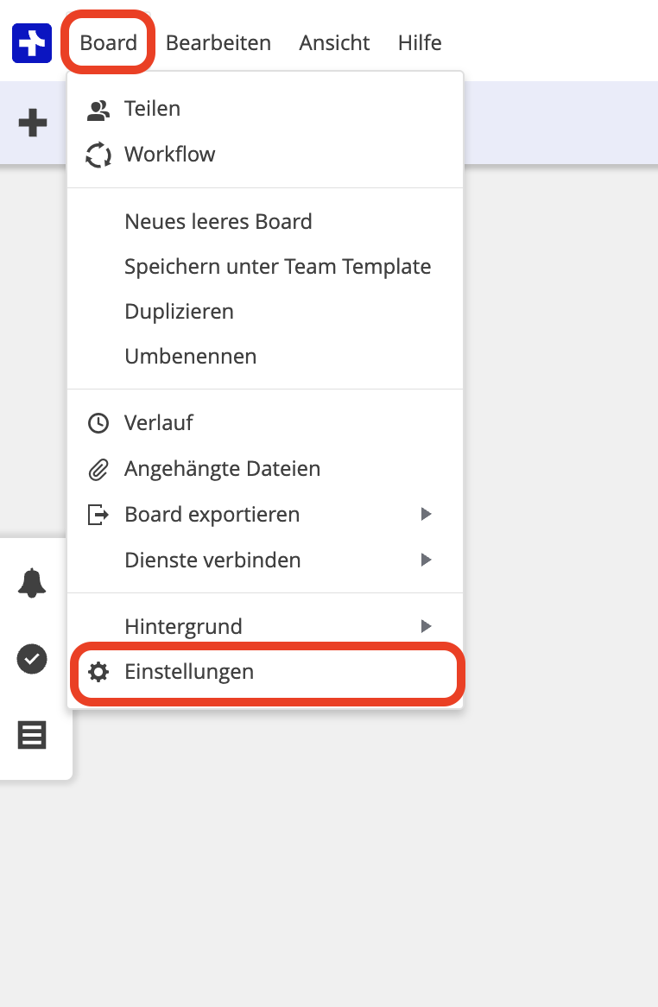The width and height of the screenshot is (658, 1007).
Task: Expand Dienste verbinden submenu arrow
Action: pyautogui.click(x=425, y=560)
